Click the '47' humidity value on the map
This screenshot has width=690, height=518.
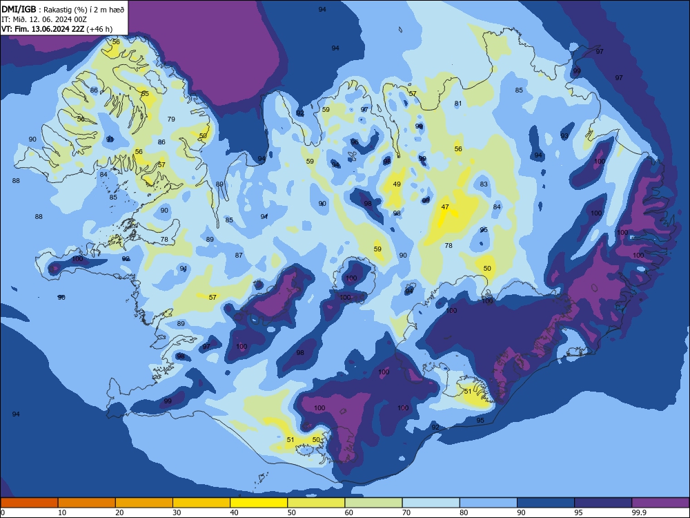[445, 207]
